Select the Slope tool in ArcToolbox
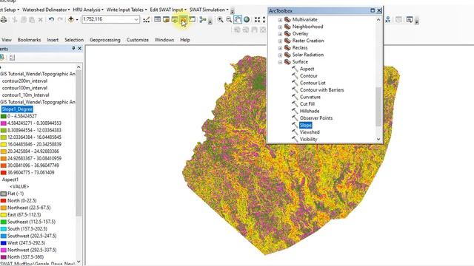 tap(306, 125)
